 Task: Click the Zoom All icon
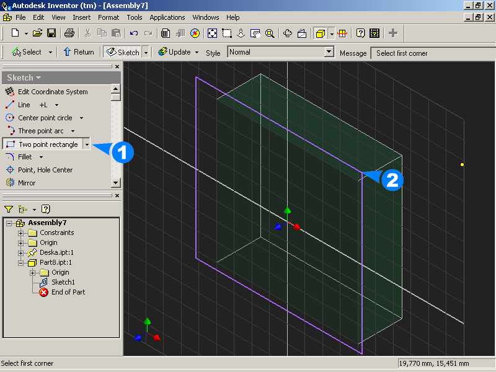(212, 33)
